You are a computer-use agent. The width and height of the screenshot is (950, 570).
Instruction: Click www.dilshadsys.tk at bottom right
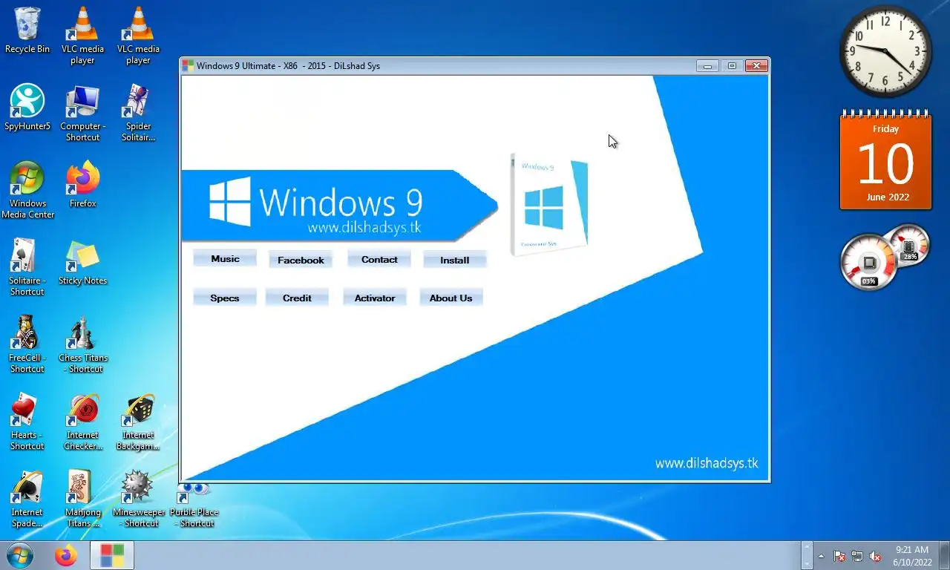click(706, 463)
